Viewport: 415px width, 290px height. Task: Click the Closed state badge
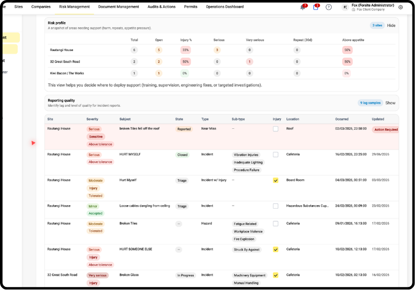click(182, 155)
